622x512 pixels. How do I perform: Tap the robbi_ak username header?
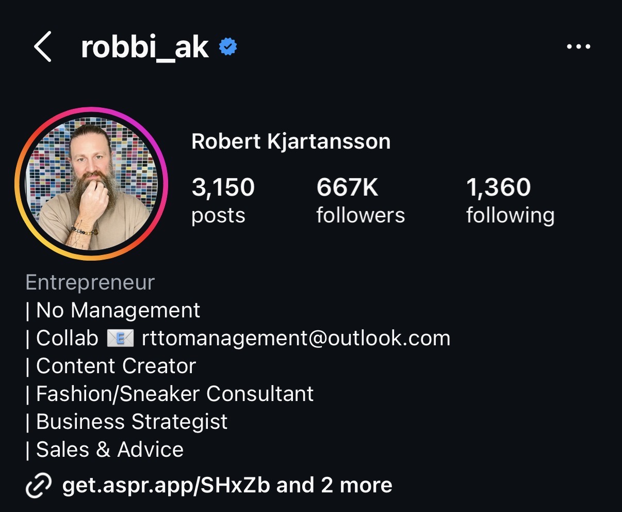[x=145, y=47]
